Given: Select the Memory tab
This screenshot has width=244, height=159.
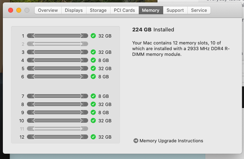Looking at the screenshot, I should [x=151, y=10].
